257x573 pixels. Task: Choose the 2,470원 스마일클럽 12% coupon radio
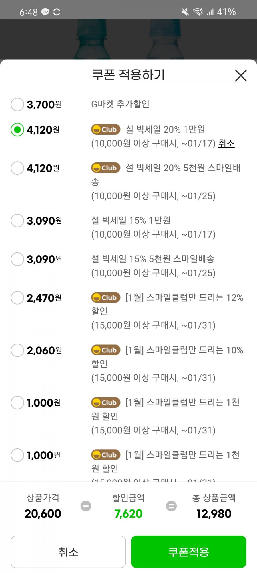point(17,298)
